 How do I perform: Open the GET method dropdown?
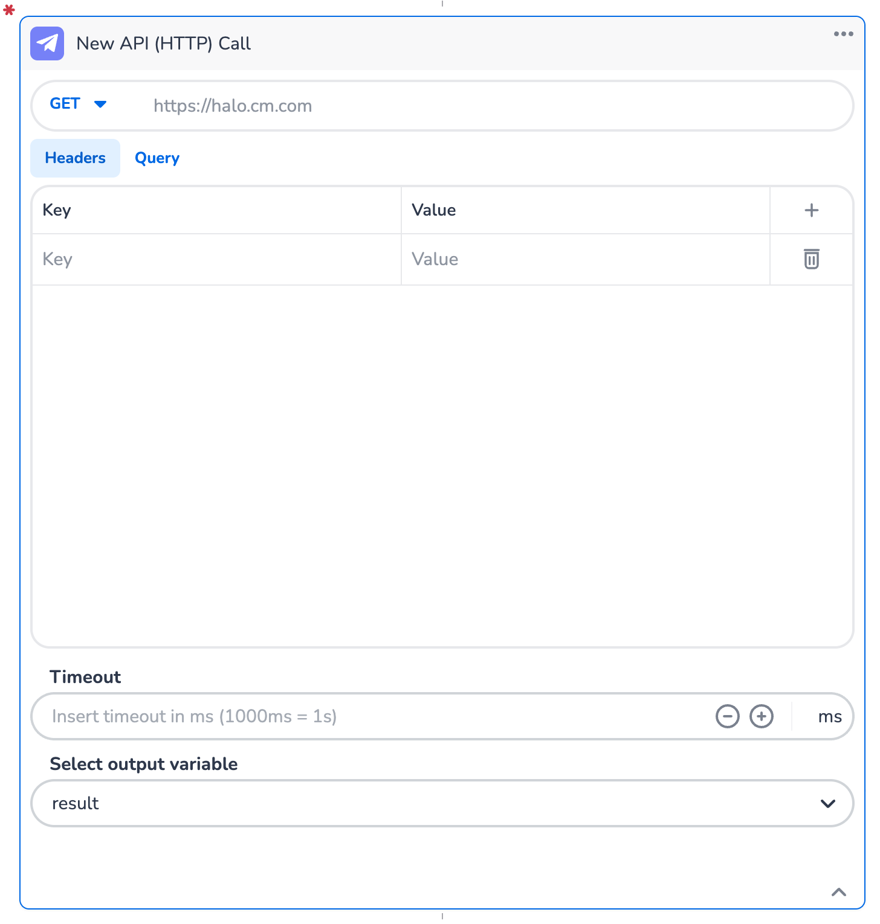(79, 104)
